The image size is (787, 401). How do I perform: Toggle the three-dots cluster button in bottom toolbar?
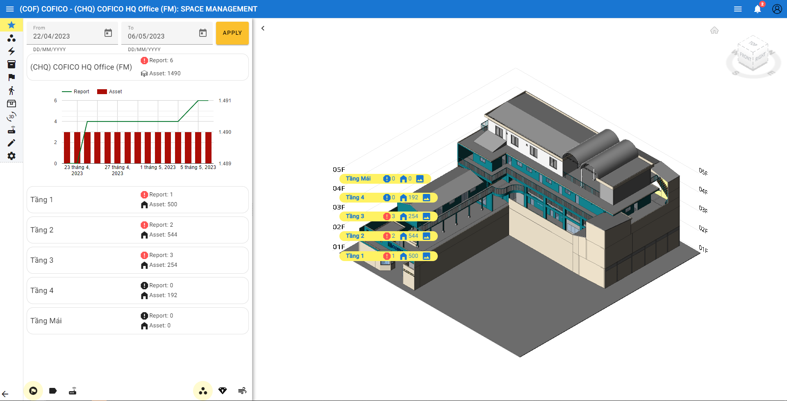pyautogui.click(x=203, y=391)
